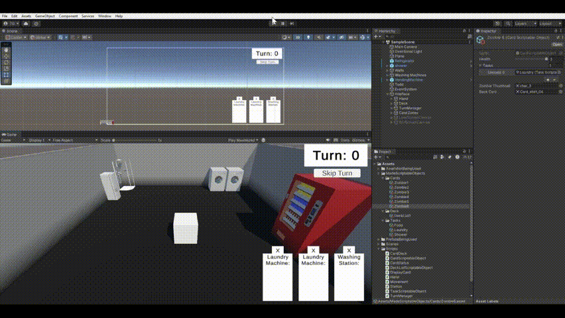Lock the Inspector with the padlock icon
565x318 pixels.
[556, 31]
